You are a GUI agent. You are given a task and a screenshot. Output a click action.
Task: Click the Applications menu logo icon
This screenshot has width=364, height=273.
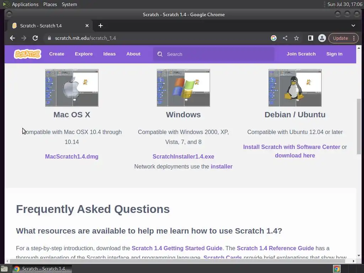[6, 4]
